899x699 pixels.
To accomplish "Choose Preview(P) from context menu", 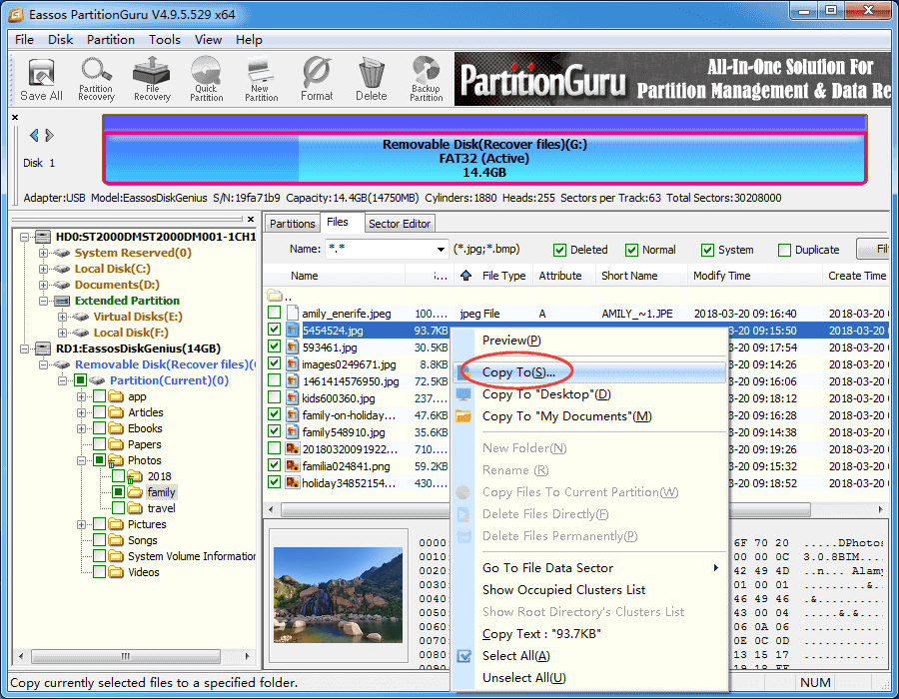I will point(590,341).
